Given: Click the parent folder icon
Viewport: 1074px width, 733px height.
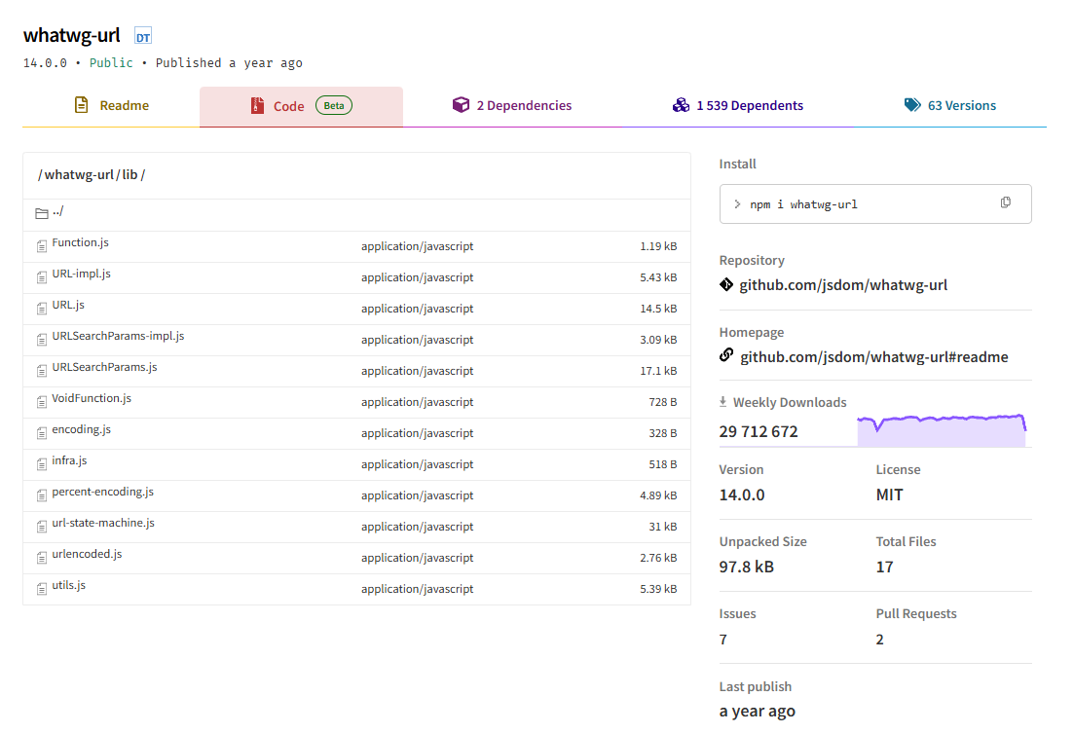Looking at the screenshot, I should [x=42, y=213].
